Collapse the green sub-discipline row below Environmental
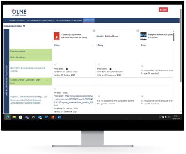186x154 pixels. [47, 58]
